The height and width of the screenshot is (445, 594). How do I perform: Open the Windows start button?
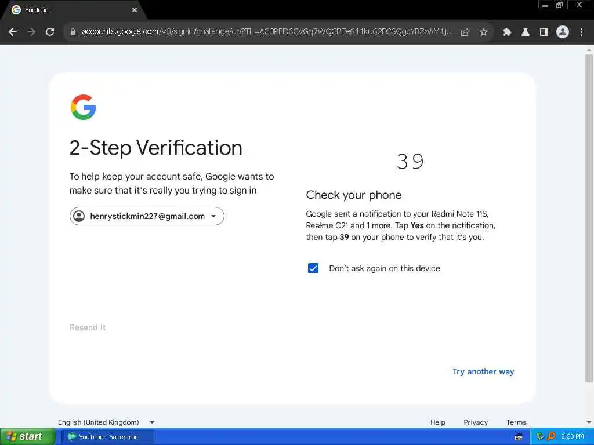point(27,437)
